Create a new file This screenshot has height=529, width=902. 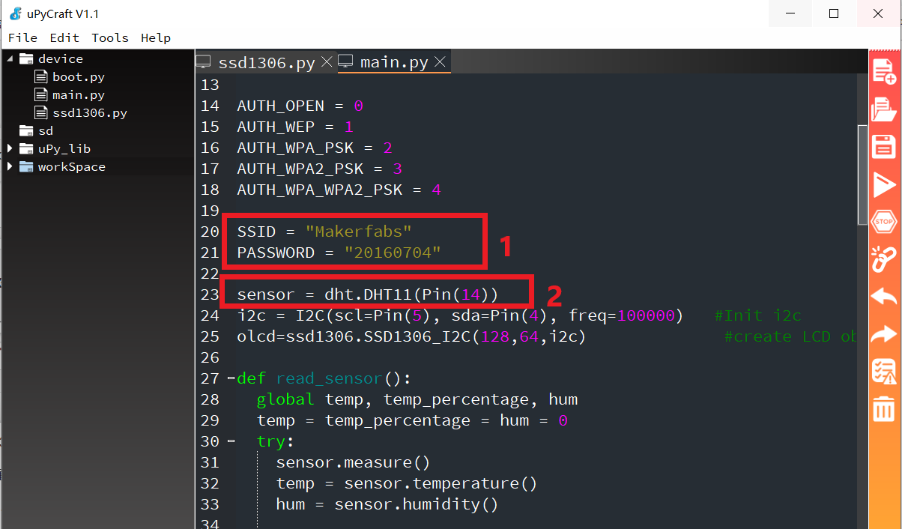click(x=884, y=71)
